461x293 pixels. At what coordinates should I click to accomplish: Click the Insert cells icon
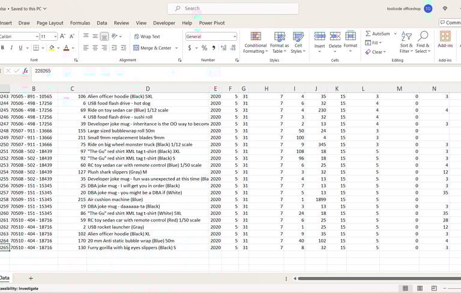(319, 37)
